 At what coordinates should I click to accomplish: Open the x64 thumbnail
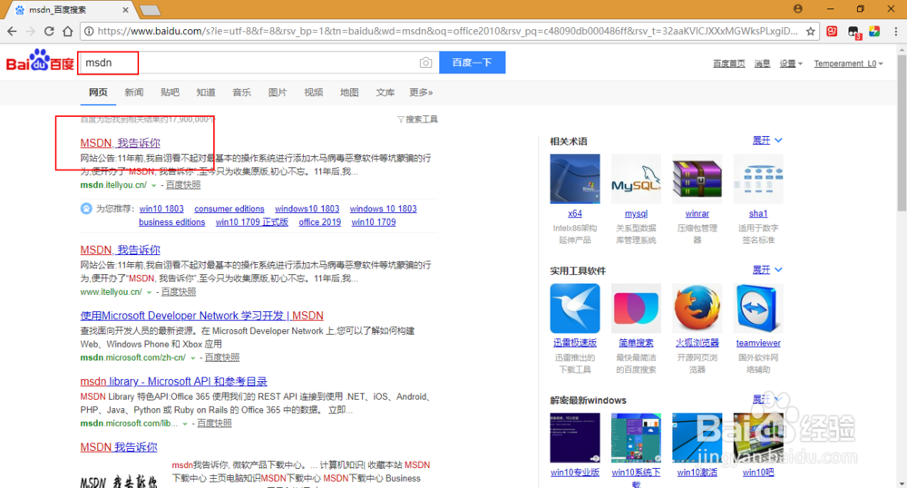coord(575,179)
